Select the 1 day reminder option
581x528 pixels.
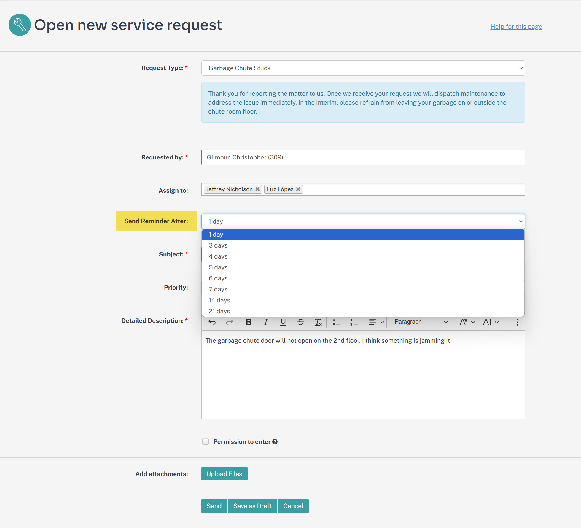coord(363,235)
